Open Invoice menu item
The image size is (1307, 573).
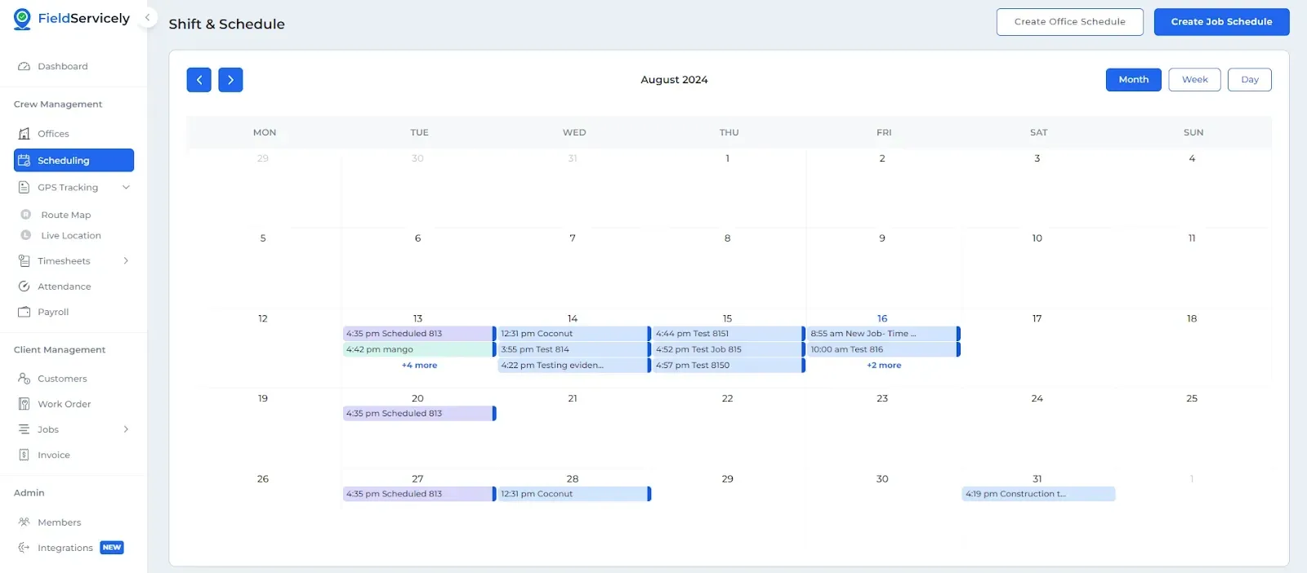pyautogui.click(x=54, y=455)
